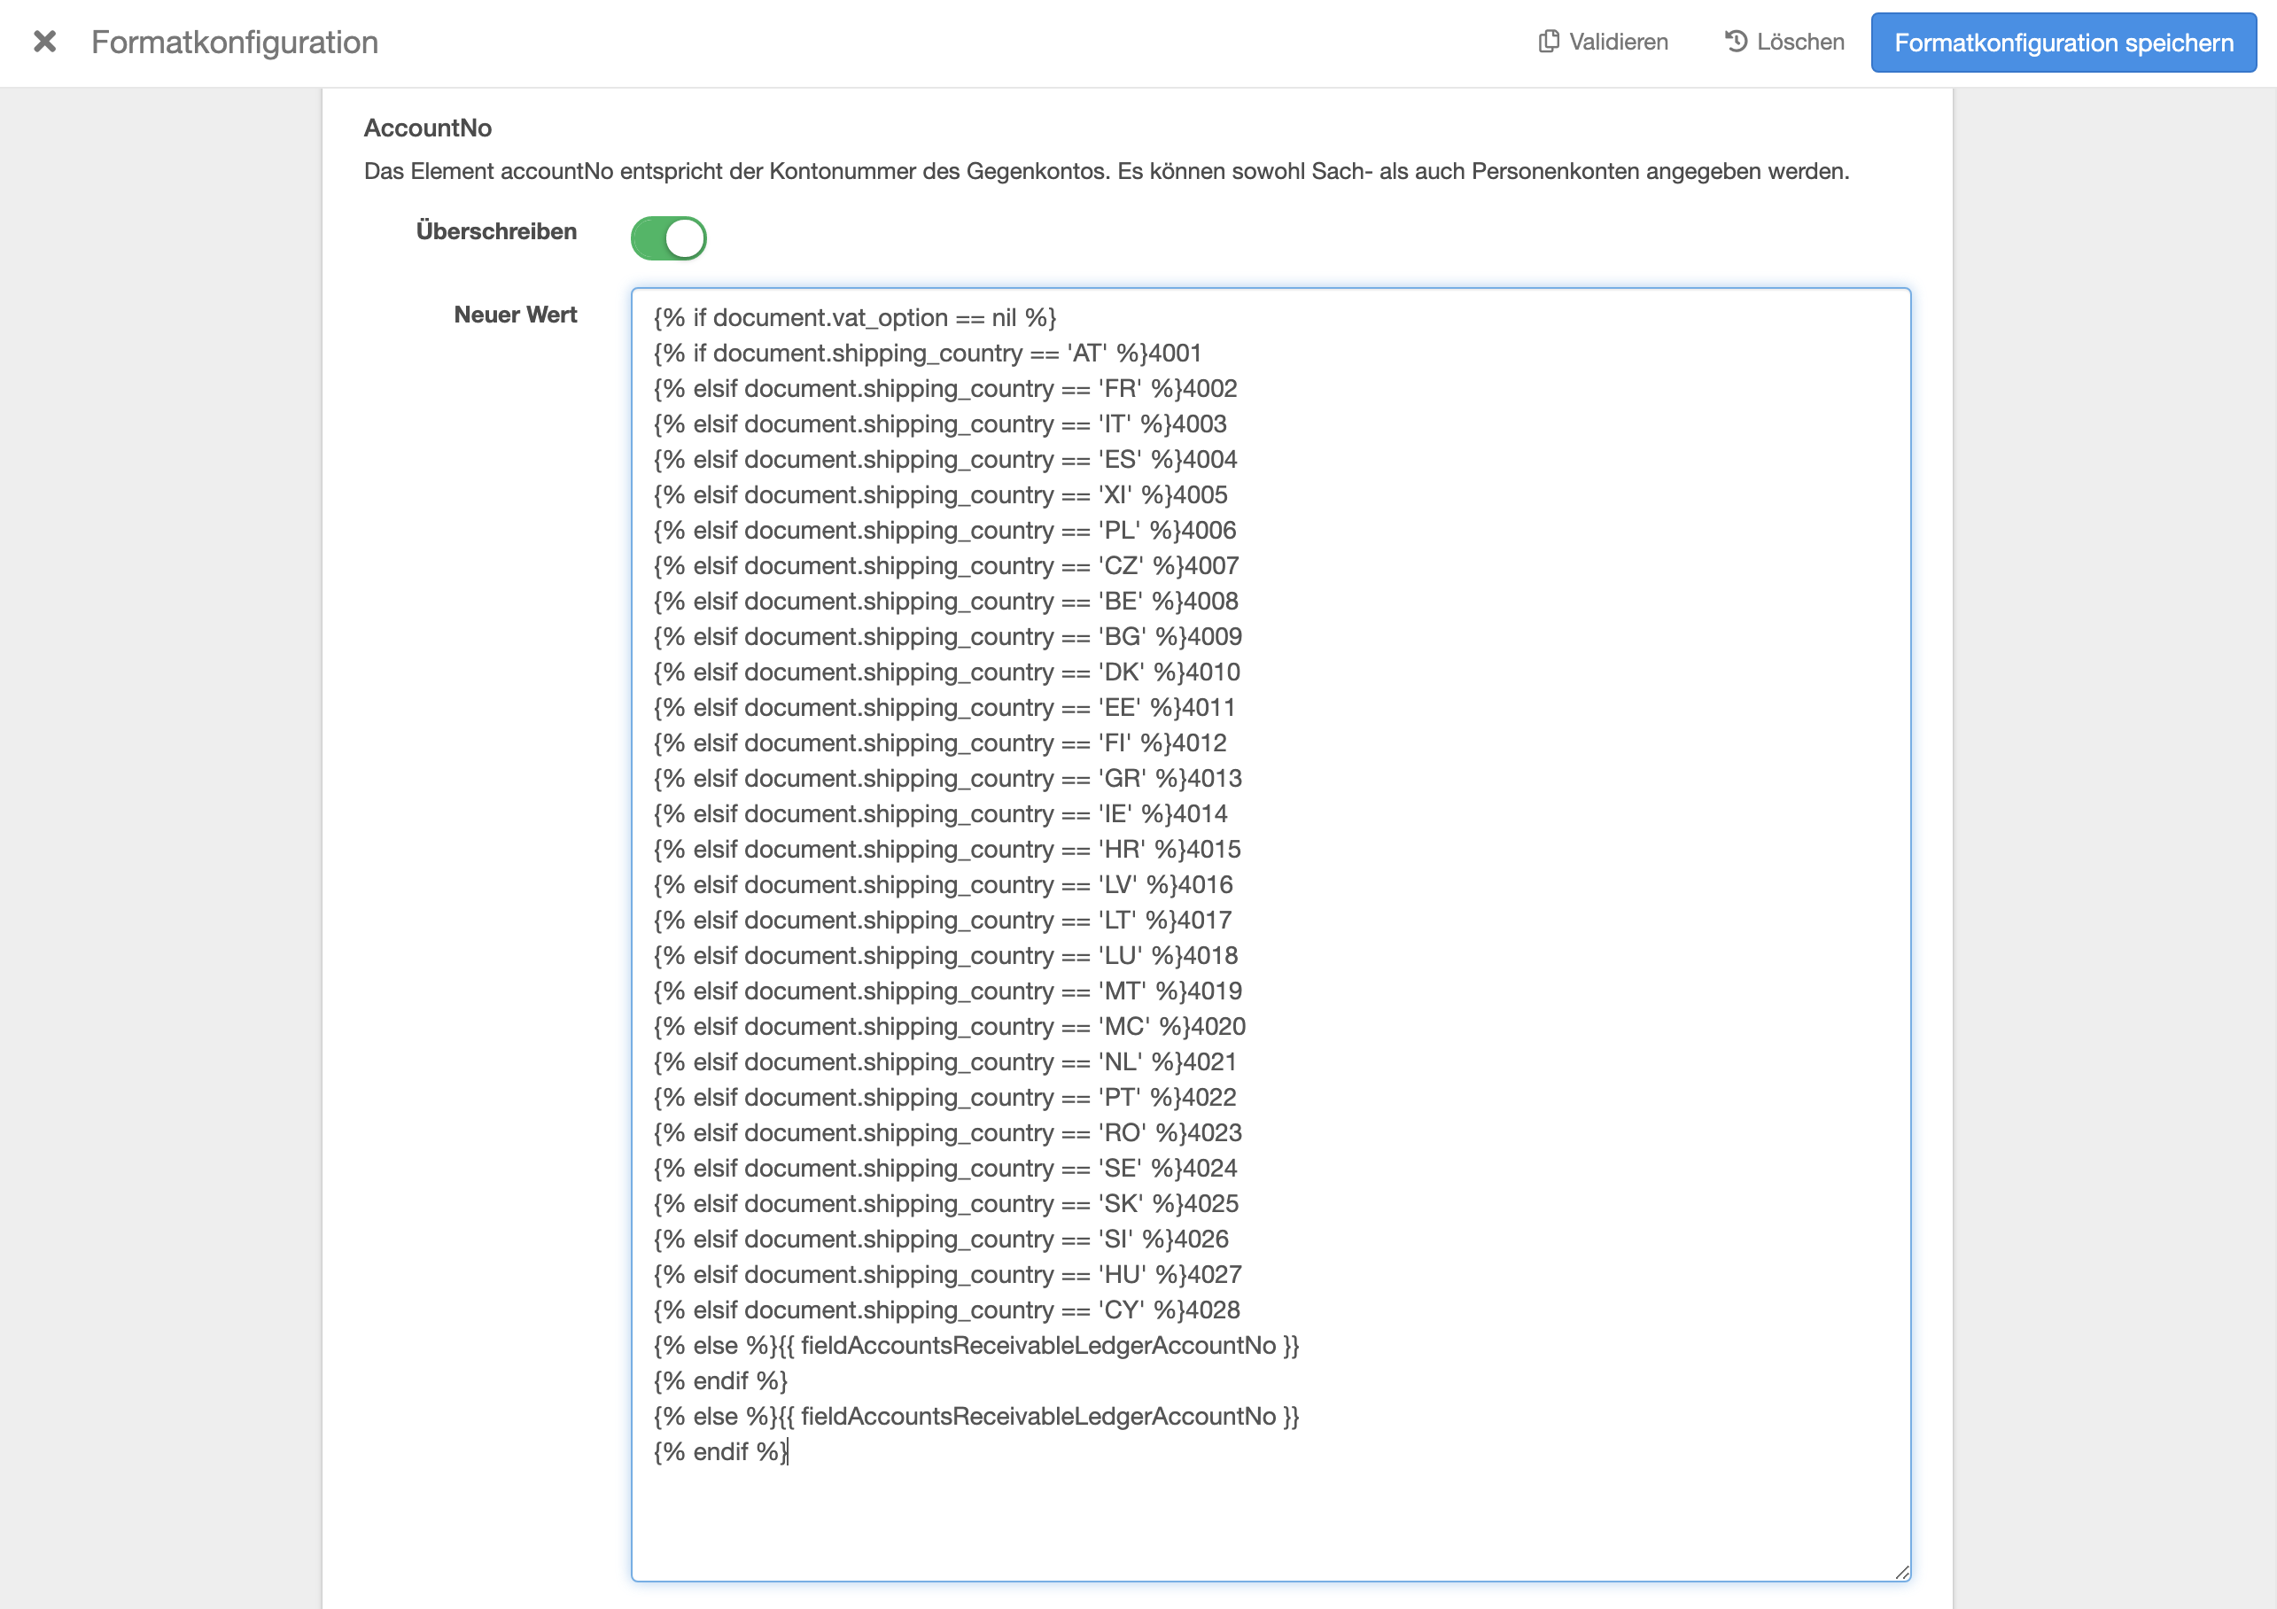Click the 'DK' 4010 code line
The image size is (2277, 1609).
pos(946,672)
